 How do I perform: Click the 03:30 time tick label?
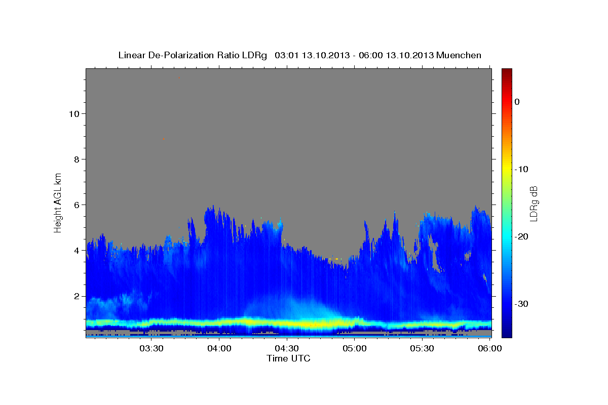pyautogui.click(x=151, y=349)
